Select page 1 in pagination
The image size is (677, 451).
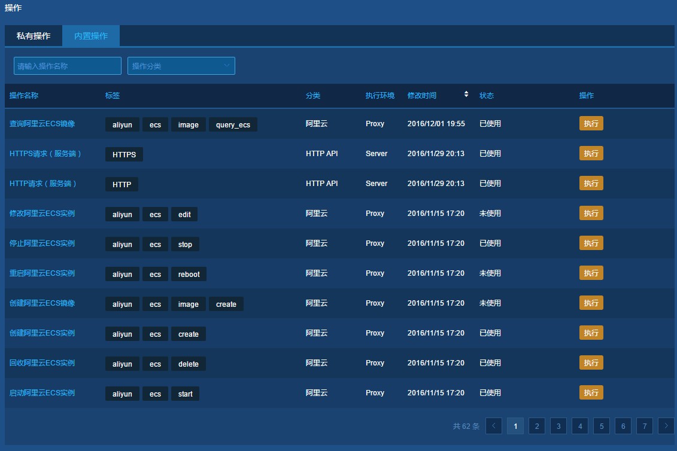(x=515, y=426)
